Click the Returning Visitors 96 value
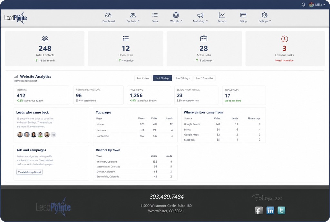The image size is (330, 222). pos(79,96)
